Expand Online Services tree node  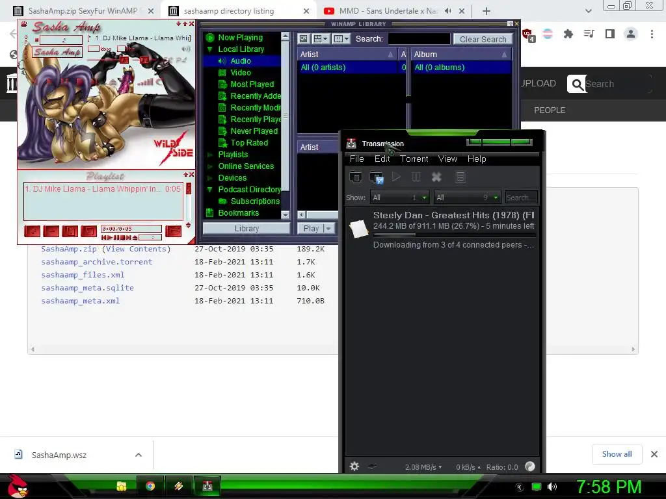(x=209, y=166)
